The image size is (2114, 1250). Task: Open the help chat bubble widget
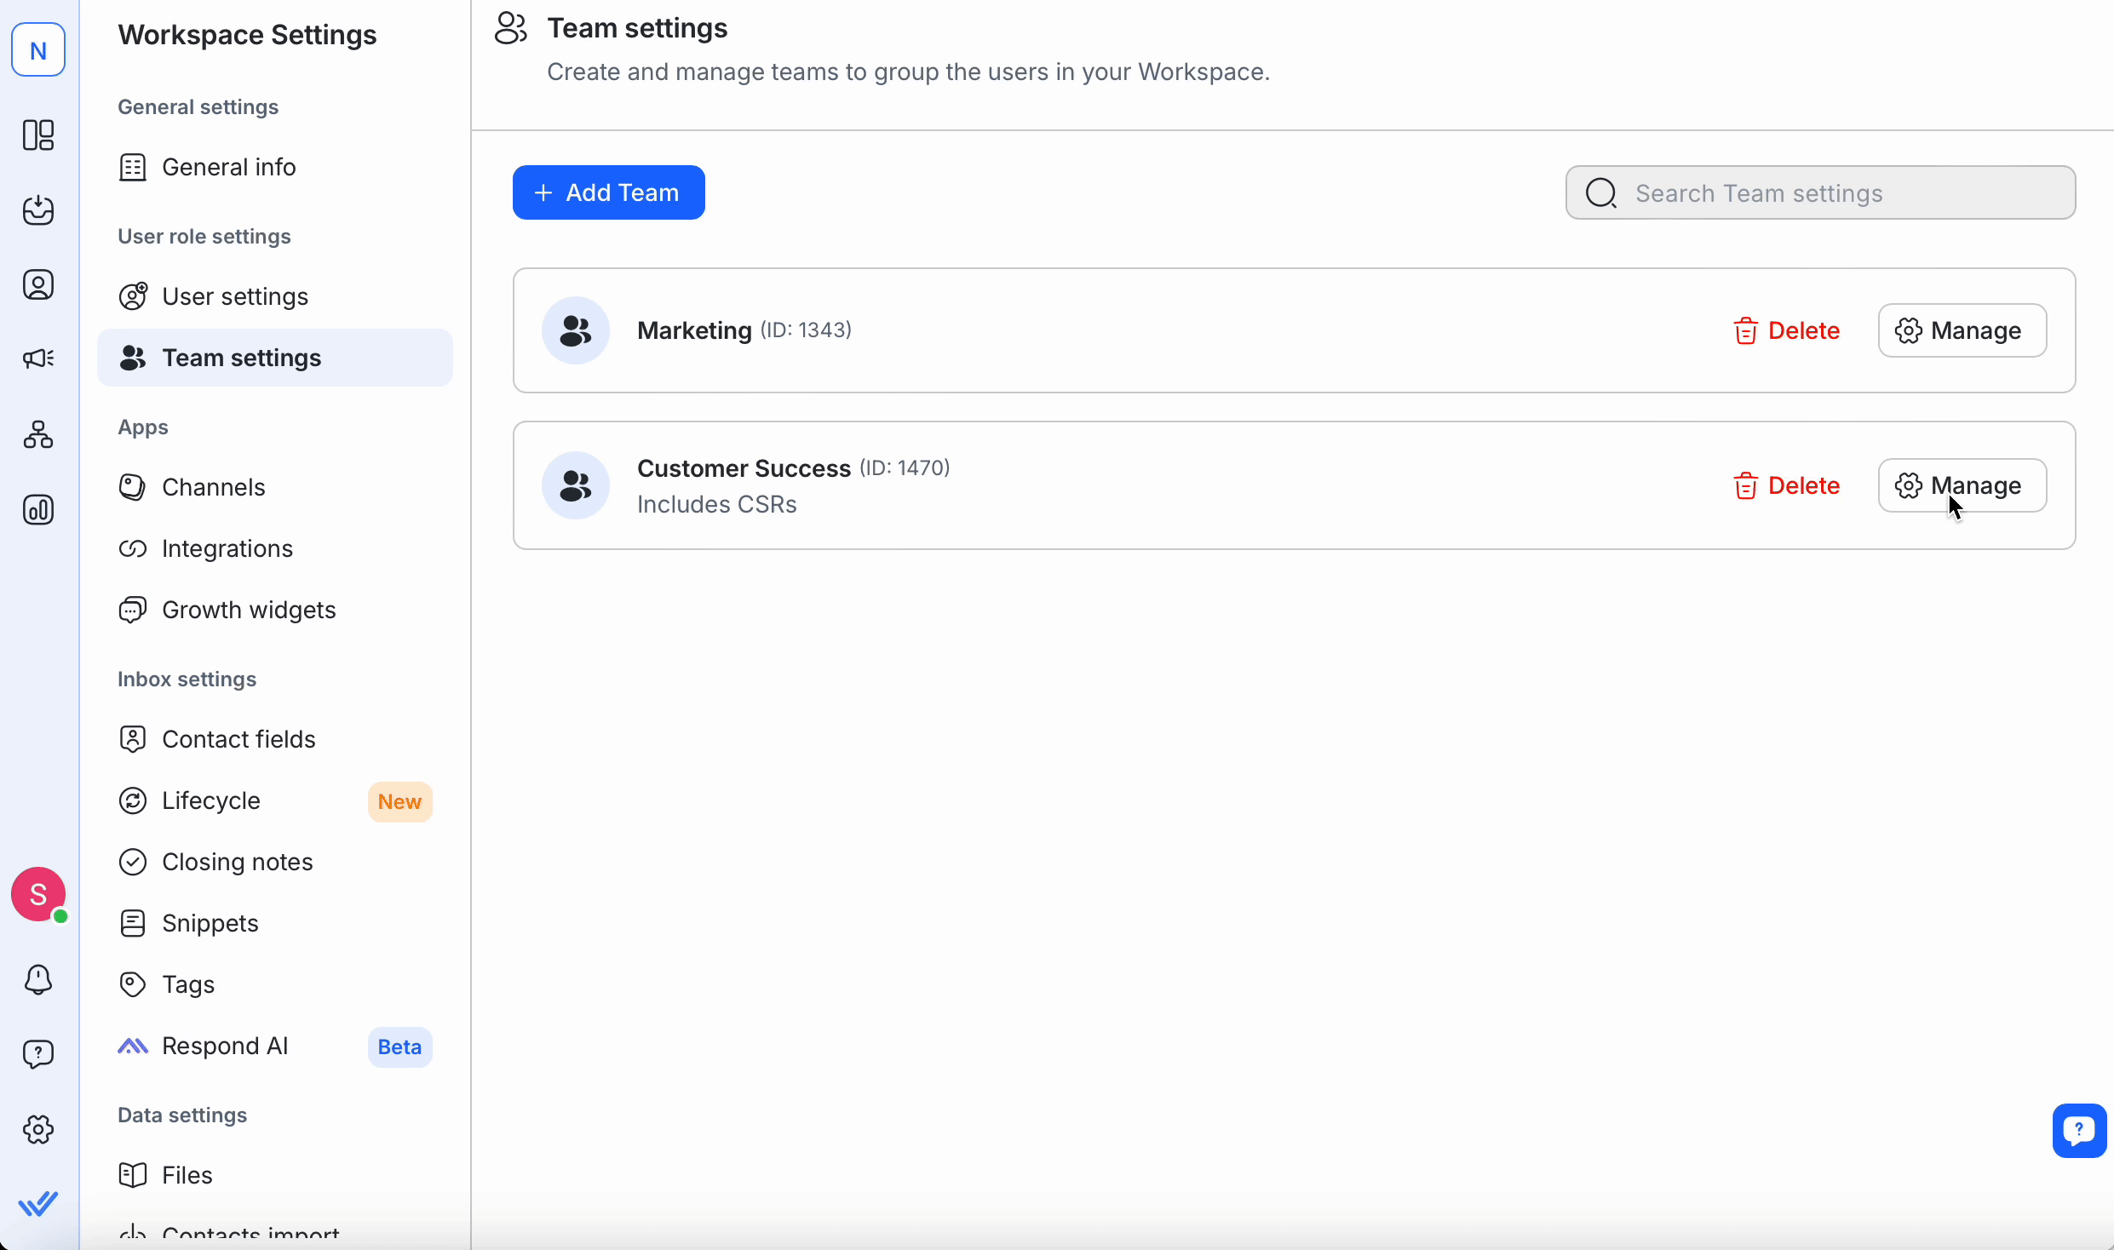click(2078, 1131)
